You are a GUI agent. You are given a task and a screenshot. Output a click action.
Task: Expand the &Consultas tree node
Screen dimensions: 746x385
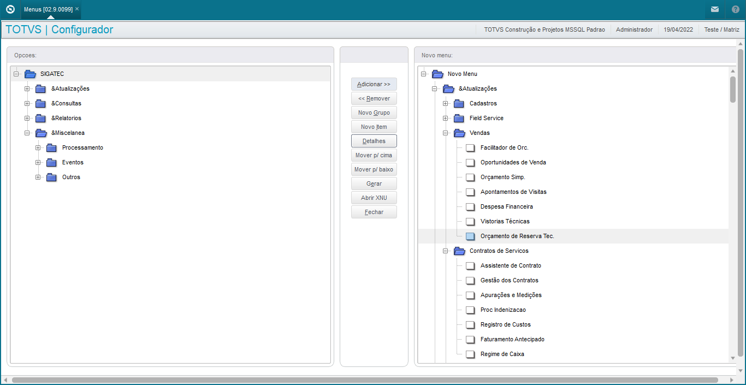pos(27,103)
